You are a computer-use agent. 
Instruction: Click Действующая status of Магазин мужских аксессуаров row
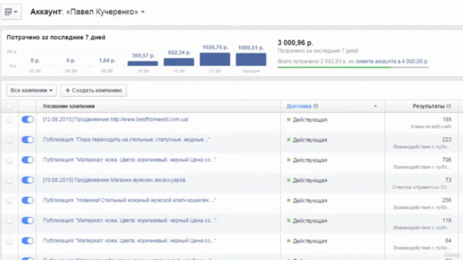(310, 181)
